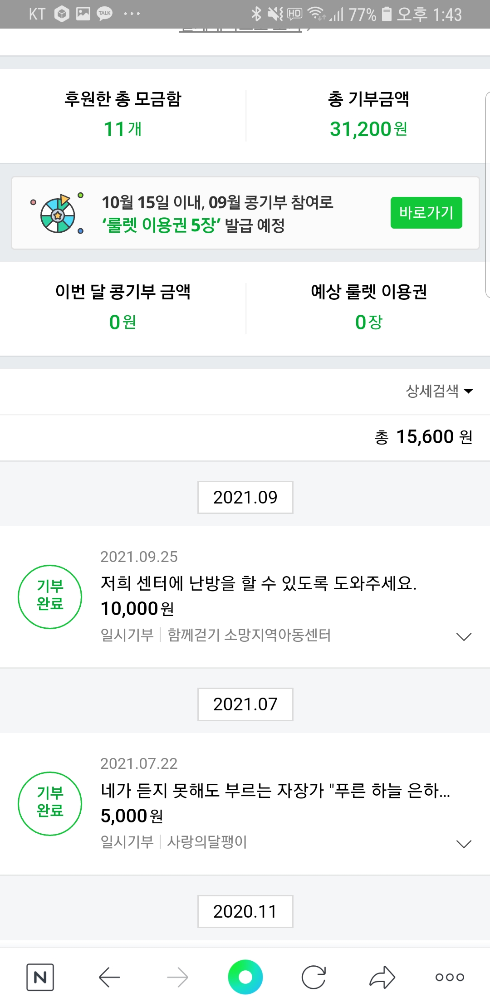Image resolution: width=490 pixels, height=1007 pixels.
Task: Open KakaoTalk notification icon in status bar
Action: [x=105, y=14]
